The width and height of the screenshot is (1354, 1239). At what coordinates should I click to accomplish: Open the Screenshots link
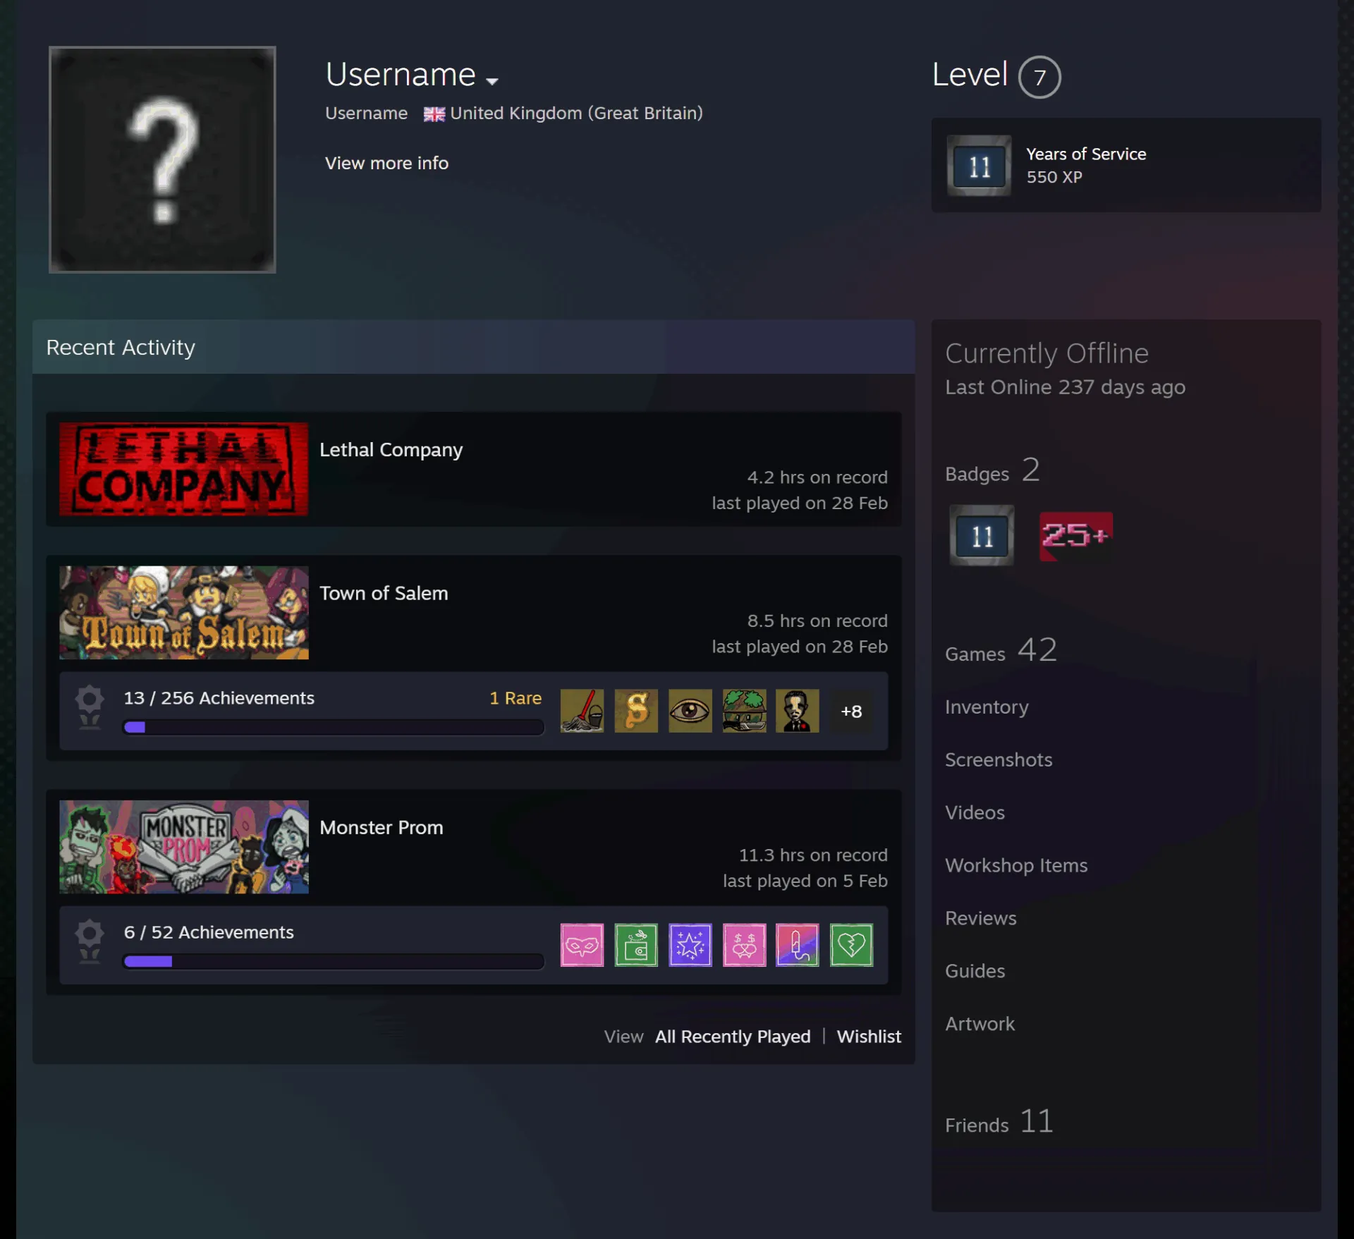(x=999, y=759)
